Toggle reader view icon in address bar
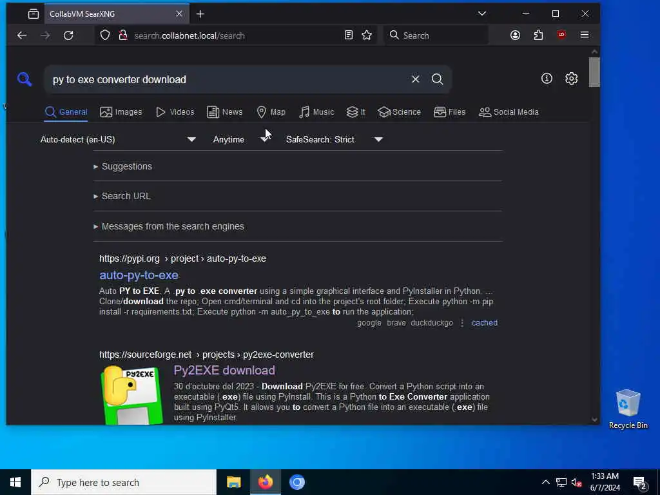The height and width of the screenshot is (495, 660). coord(349,35)
